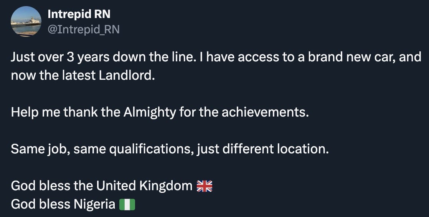Open the Intrepid RN profile picture
This screenshot has width=429, height=217.
pyautogui.click(x=26, y=22)
